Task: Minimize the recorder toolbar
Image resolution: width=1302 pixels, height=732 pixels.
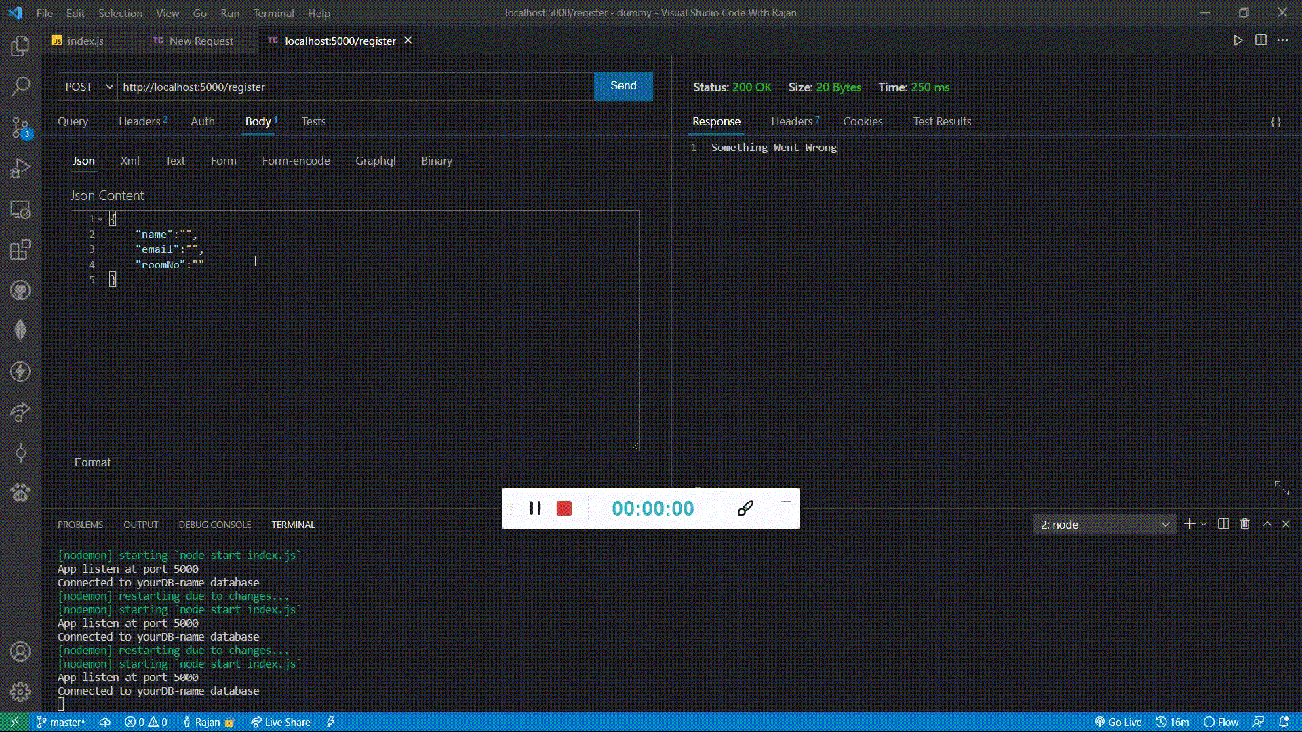Action: pyautogui.click(x=786, y=502)
